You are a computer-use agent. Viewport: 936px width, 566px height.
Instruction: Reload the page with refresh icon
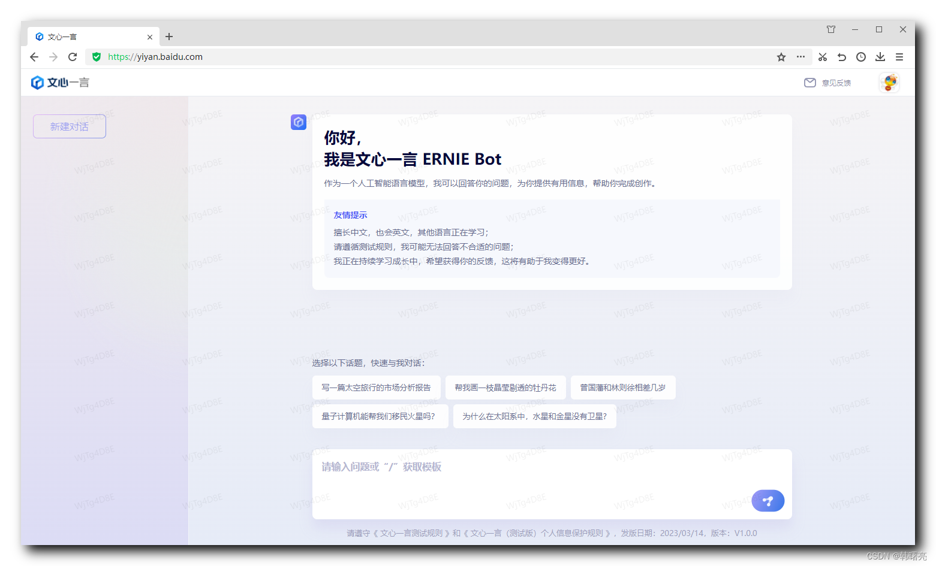[x=73, y=57]
